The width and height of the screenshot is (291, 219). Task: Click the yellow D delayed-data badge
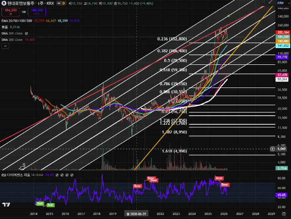tap(64, 3)
